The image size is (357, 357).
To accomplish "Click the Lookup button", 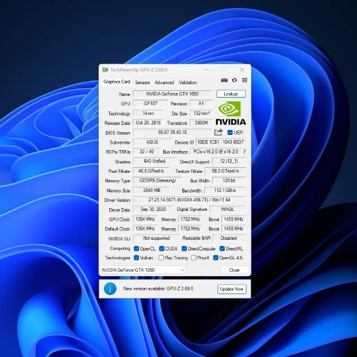I will pos(231,94).
